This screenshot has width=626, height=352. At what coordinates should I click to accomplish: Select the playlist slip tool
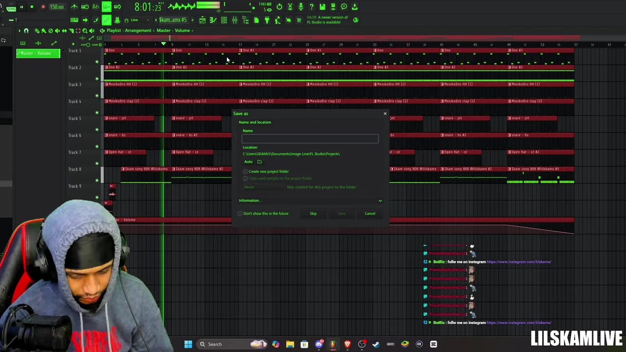[65, 30]
